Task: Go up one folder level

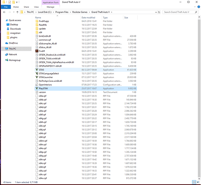Action: click(17, 12)
